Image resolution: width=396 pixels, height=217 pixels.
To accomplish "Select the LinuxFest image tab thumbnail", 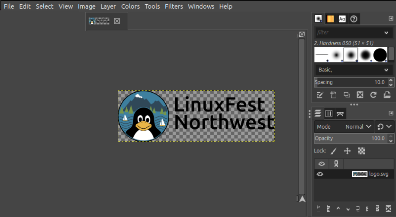I will (99, 21).
